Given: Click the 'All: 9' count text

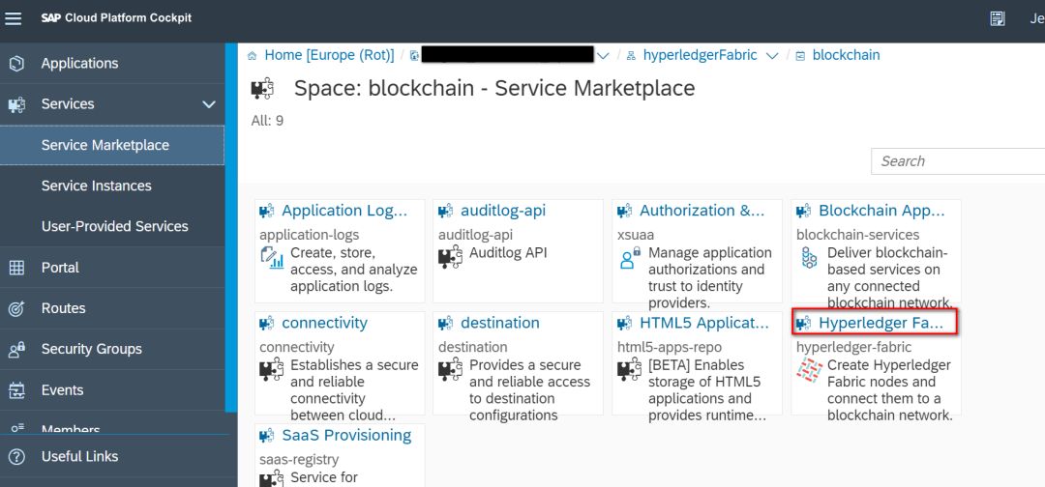Looking at the screenshot, I should click(267, 121).
